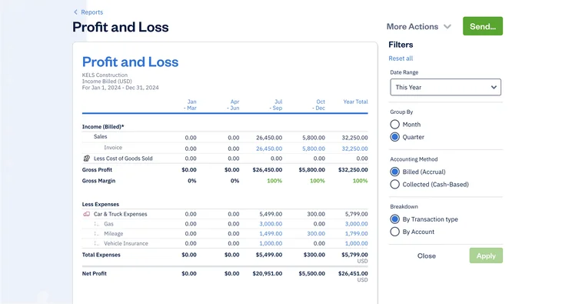This screenshot has height=304, width=572.
Task: Click the Car & Truck Expenses row label
Action: click(121, 214)
